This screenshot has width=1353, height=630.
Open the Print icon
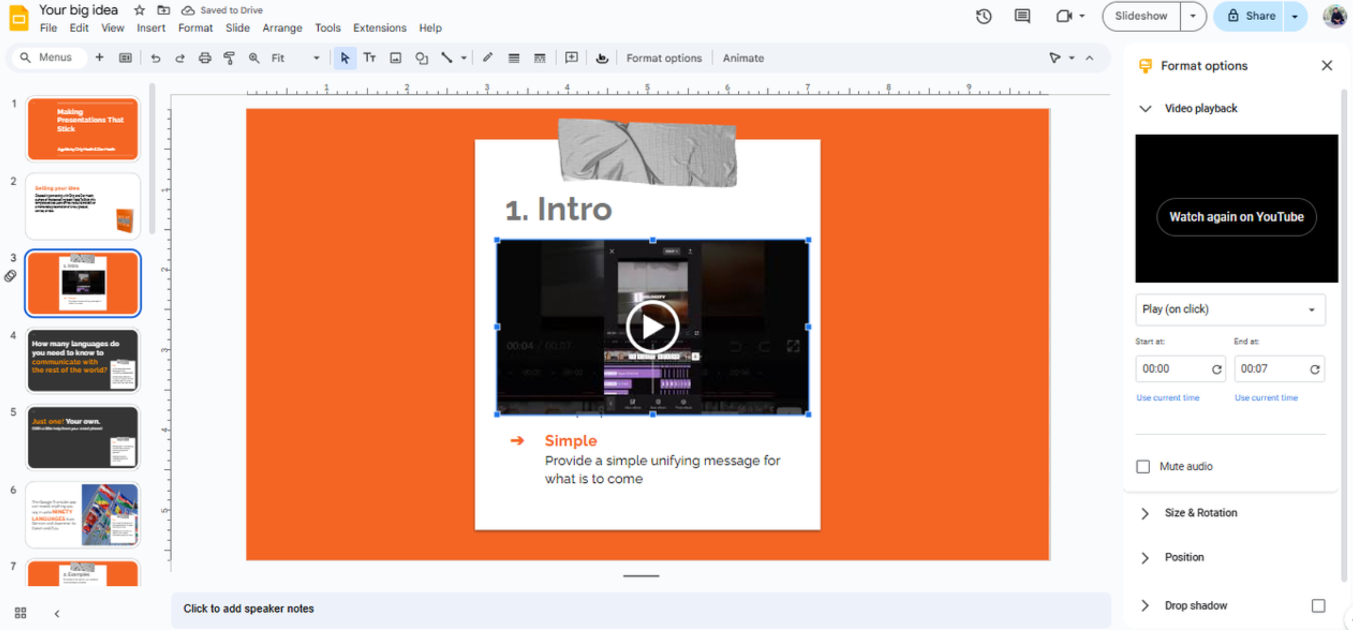pyautogui.click(x=205, y=58)
